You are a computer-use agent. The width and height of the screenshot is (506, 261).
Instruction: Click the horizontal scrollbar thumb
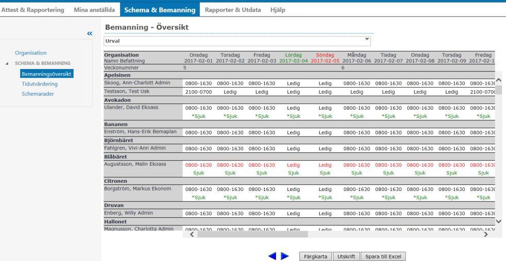coord(252,234)
